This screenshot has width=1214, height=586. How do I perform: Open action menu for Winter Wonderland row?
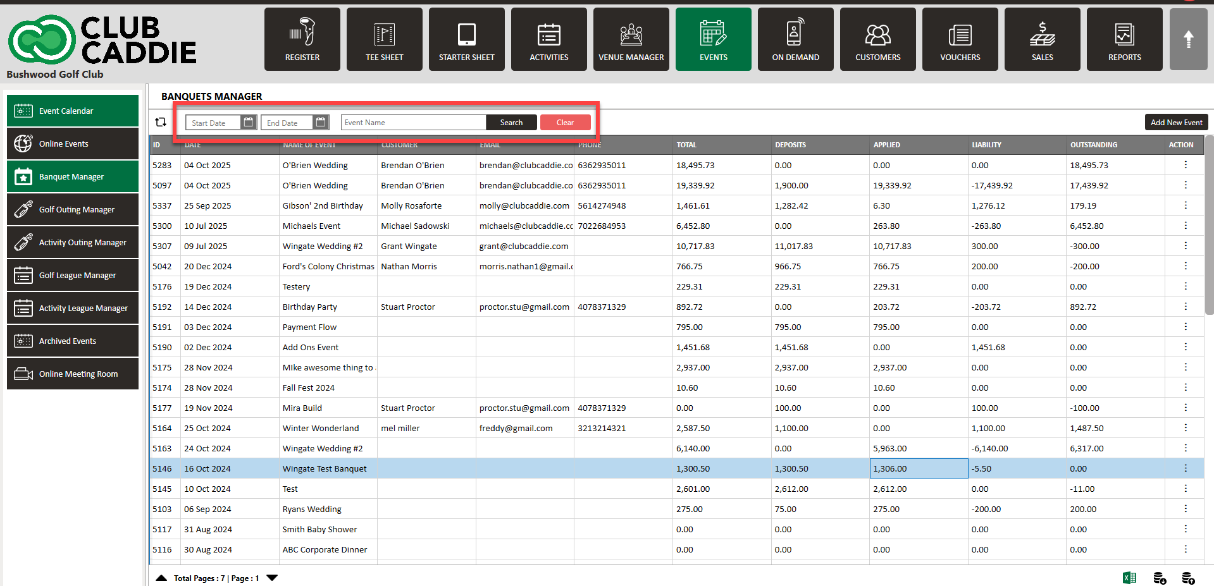[1185, 428]
